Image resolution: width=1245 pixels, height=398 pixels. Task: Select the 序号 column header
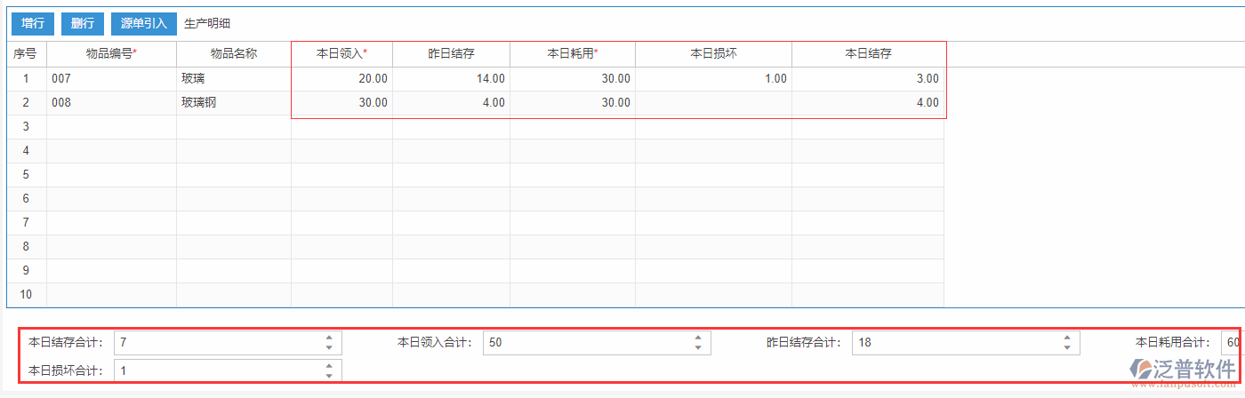pos(26,53)
